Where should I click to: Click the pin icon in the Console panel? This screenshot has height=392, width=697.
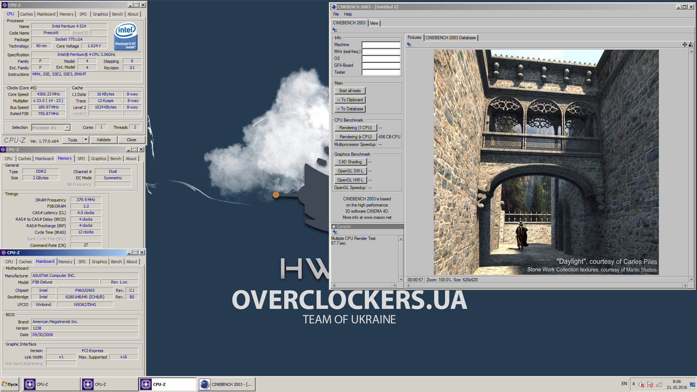[x=335, y=232]
